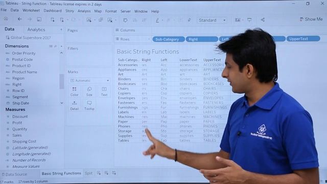The image size is (327, 184).
Task: Select the Ship Date dimension
Action: click(20, 103)
